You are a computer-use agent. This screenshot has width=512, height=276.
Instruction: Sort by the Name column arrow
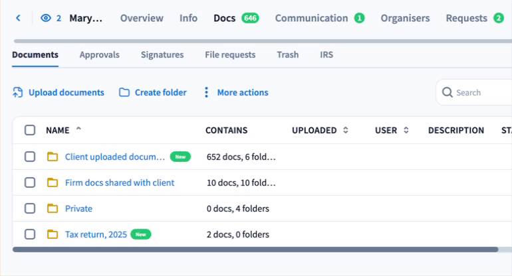pos(78,129)
